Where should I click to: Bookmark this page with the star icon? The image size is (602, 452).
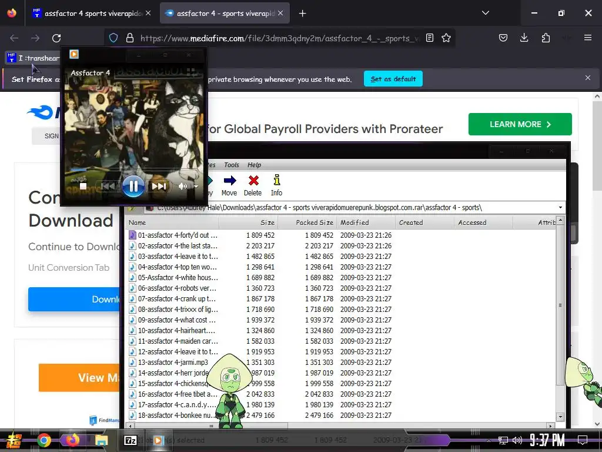[x=446, y=38]
